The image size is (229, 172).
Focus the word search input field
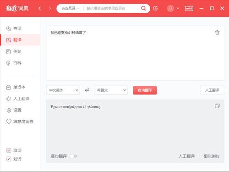point(112,8)
